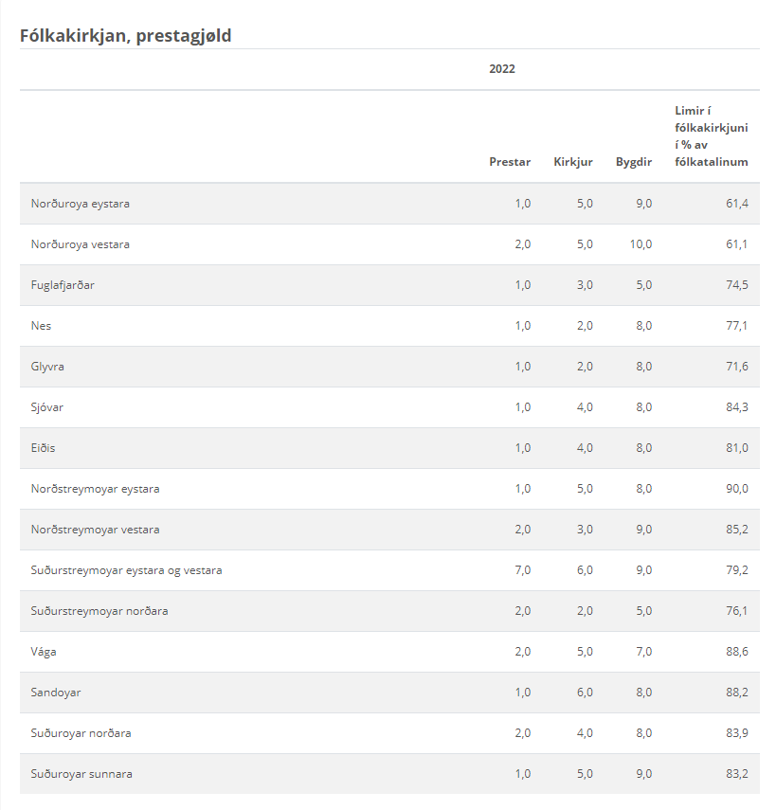Click the 2022 year column header
The height and width of the screenshot is (810, 776).
click(502, 69)
